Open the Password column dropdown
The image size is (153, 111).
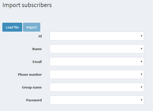(x=97, y=100)
